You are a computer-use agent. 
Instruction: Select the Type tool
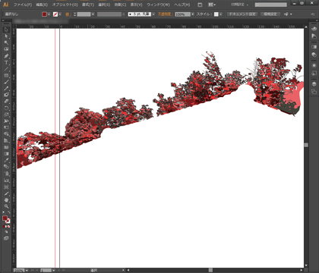[x=6, y=62]
